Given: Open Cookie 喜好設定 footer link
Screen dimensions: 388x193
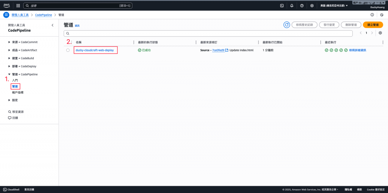Looking at the screenshot, I should 376,190.
